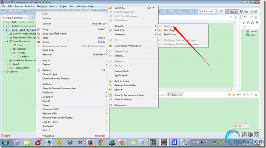266x148 pixels.
Task: Switch to the History tab
Action: tap(175, 95)
